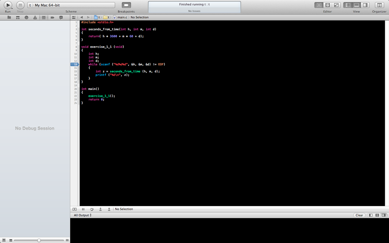Show the Log navigator

(61, 18)
